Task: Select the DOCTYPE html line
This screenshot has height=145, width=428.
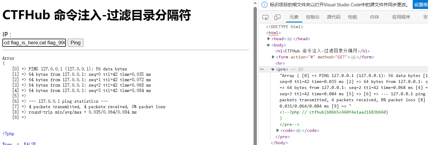Action: pos(284,27)
